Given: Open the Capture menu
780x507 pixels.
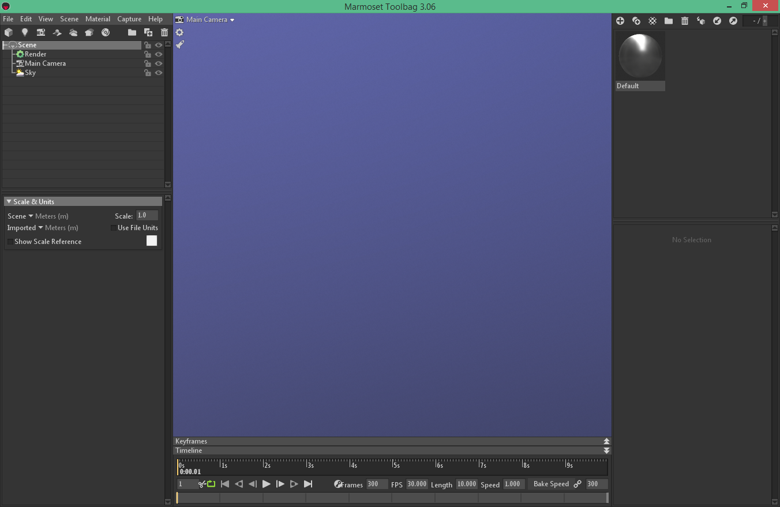Looking at the screenshot, I should pyautogui.click(x=129, y=18).
